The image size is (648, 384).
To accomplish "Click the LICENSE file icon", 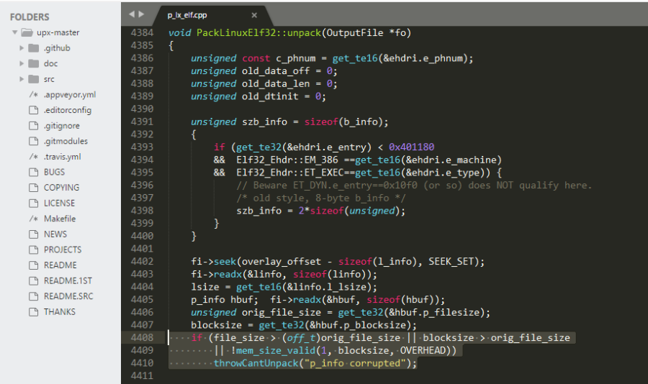I will tap(33, 203).
